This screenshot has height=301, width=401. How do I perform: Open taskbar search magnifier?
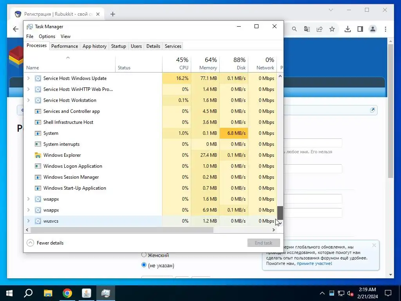pyautogui.click(x=28, y=293)
